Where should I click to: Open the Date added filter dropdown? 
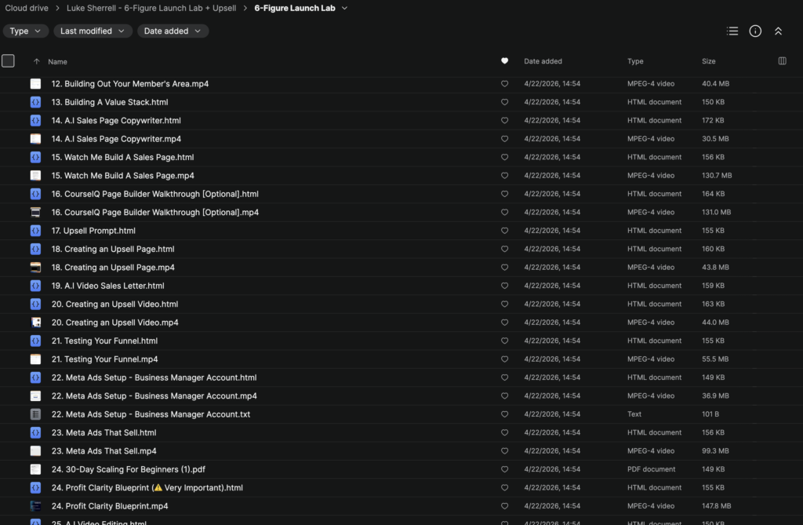pos(173,31)
